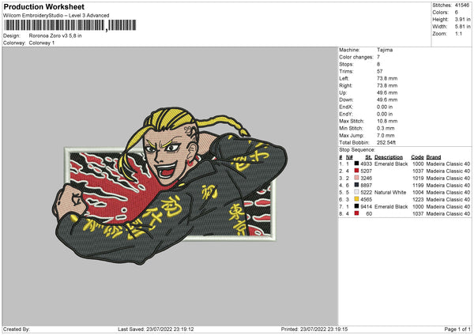Select Max Jump value '7.0 mm'

386,135
